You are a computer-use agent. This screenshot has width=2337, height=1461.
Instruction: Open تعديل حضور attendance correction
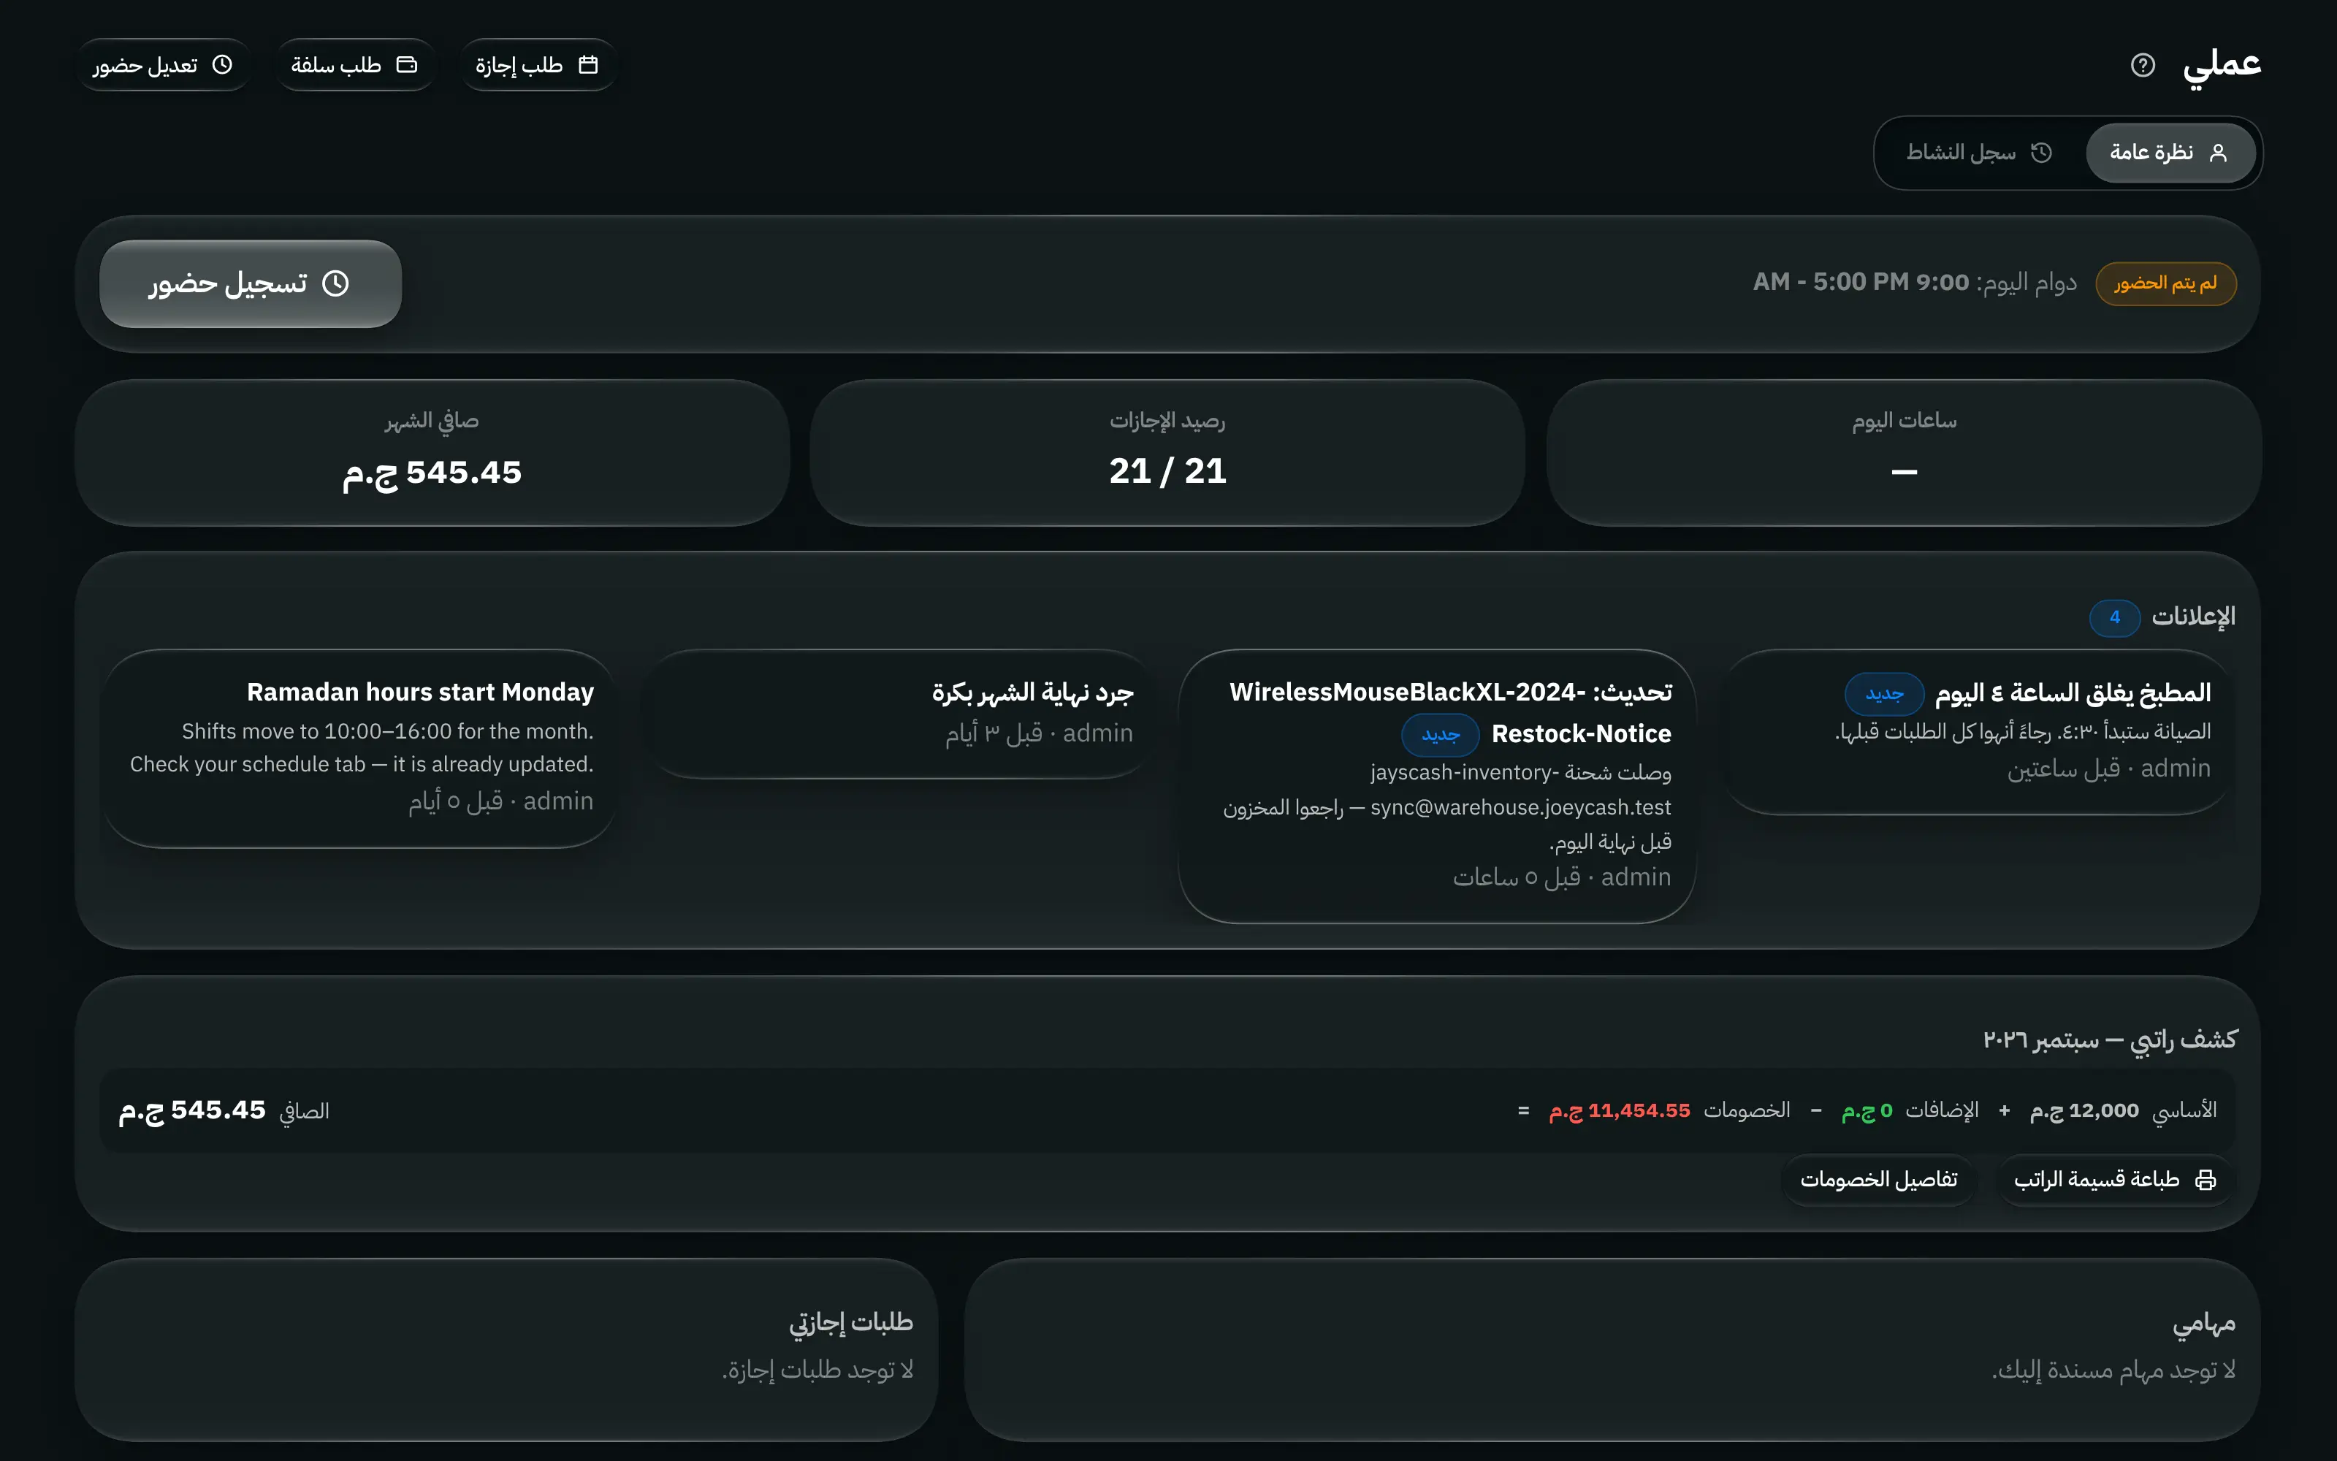(162, 65)
